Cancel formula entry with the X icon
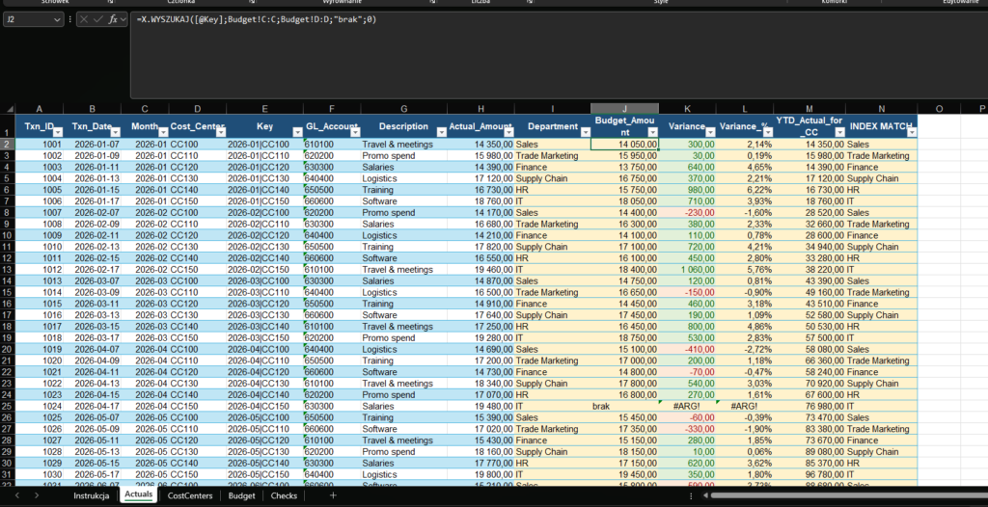The image size is (988, 507). [85, 19]
